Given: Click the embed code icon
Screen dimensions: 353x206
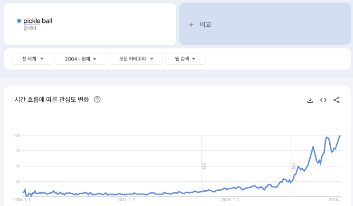Looking at the screenshot, I should coord(323,100).
